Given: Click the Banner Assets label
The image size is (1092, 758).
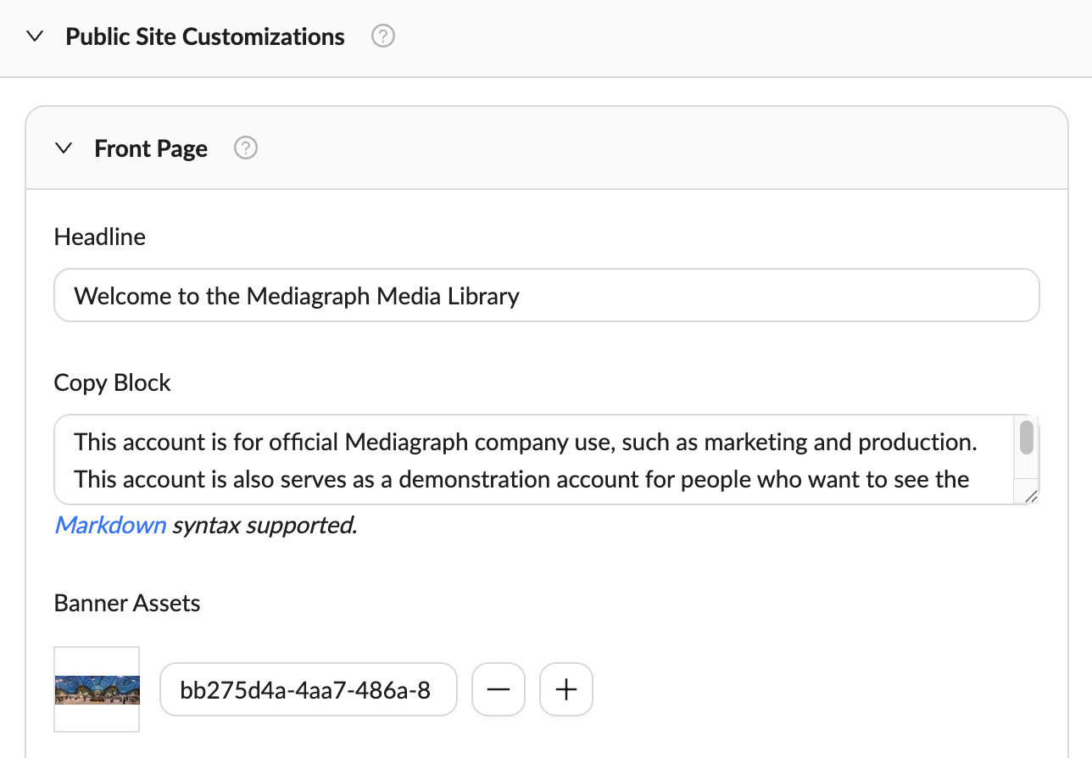Looking at the screenshot, I should (x=127, y=603).
